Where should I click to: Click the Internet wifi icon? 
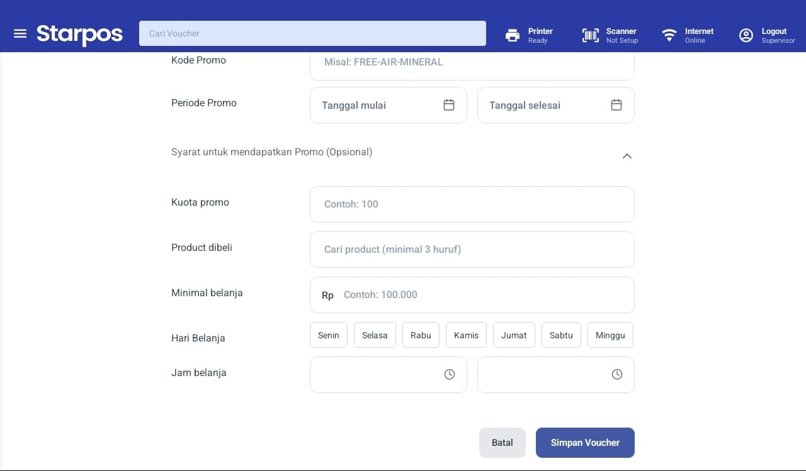pyautogui.click(x=669, y=35)
